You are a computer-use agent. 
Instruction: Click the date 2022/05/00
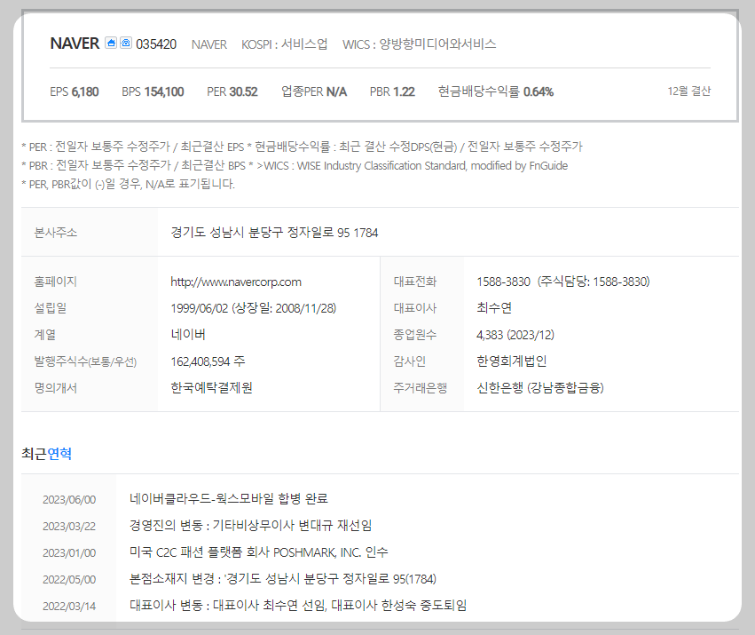(x=69, y=579)
